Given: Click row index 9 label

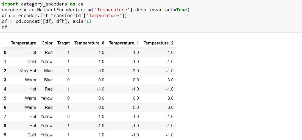Looking at the screenshot, I should point(5,135).
